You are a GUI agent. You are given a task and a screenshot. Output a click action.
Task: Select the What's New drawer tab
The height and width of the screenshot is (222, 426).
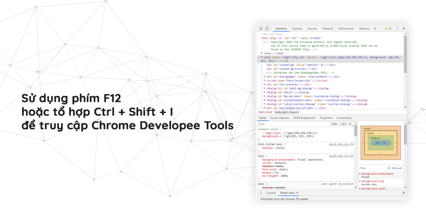[287, 193]
